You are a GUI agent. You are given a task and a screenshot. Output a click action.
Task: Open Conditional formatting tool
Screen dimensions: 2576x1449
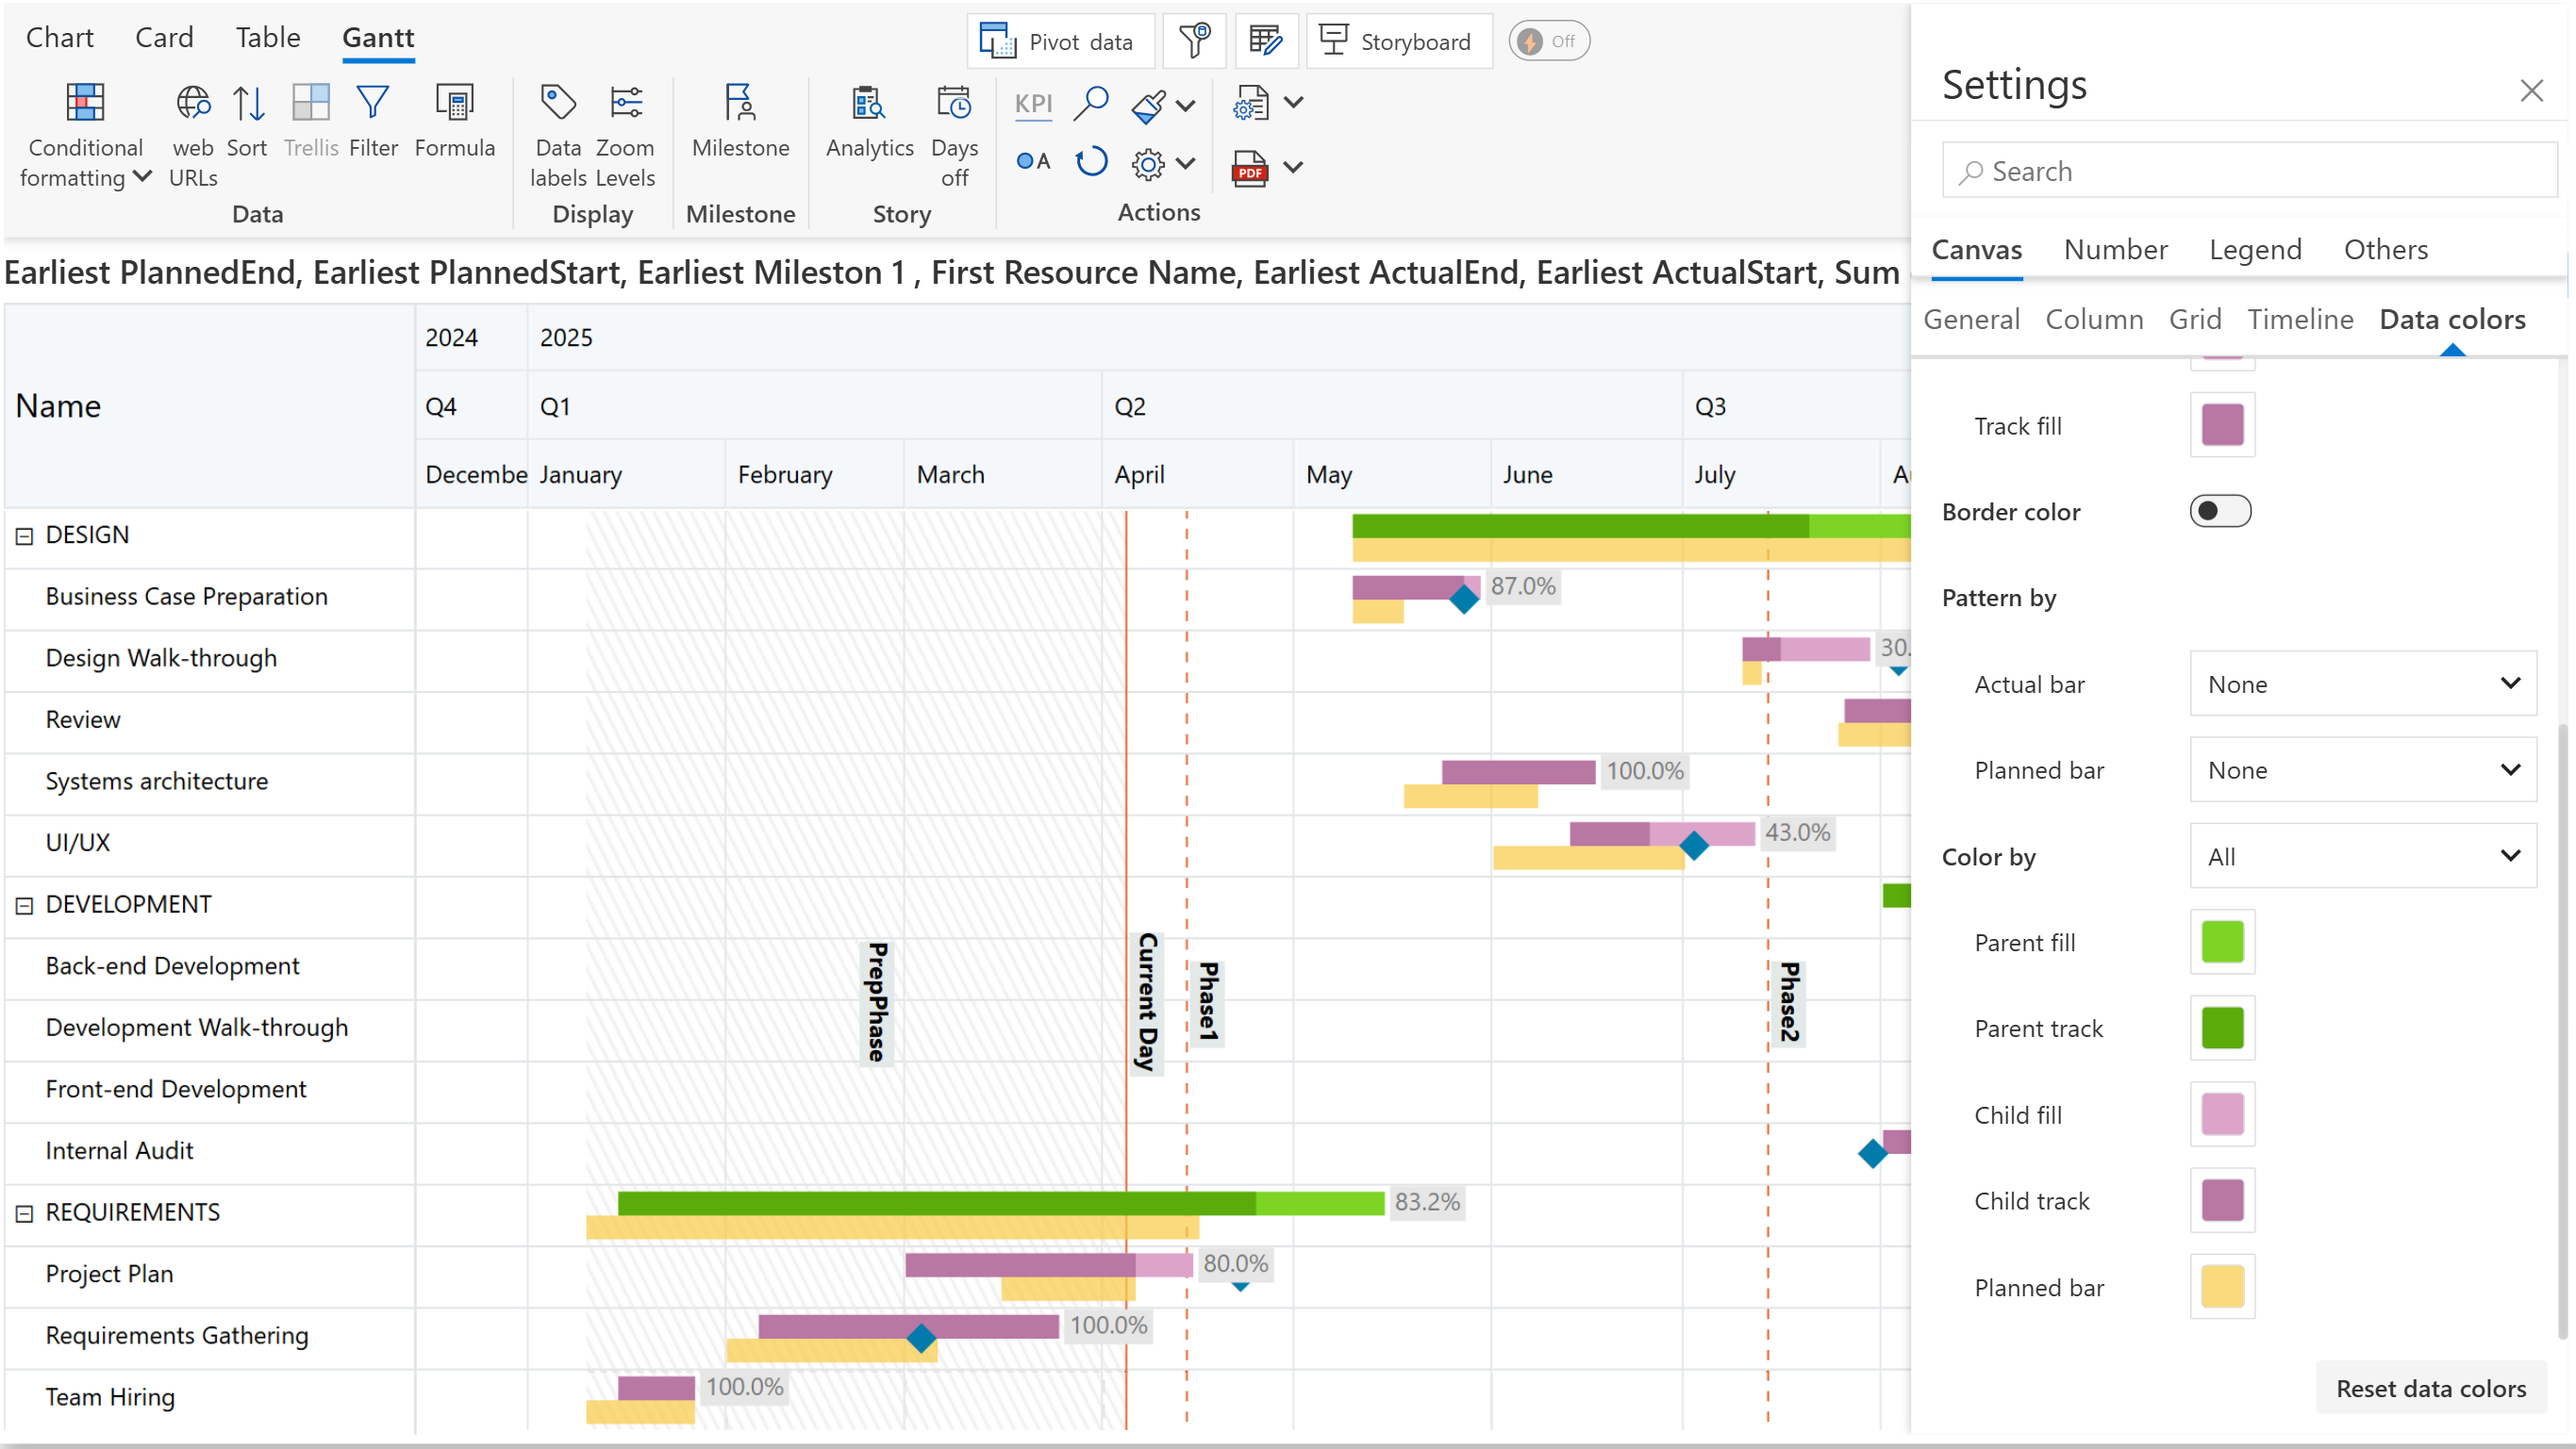pyautogui.click(x=85, y=104)
